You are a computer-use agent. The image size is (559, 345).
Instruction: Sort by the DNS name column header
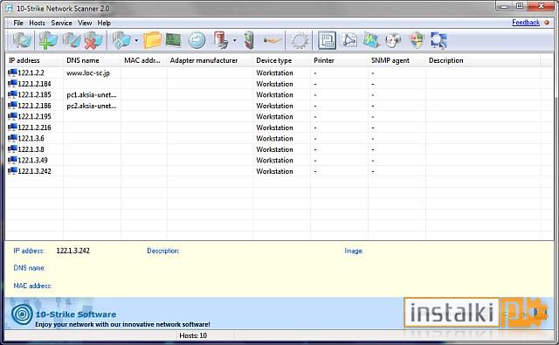pyautogui.click(x=92, y=60)
